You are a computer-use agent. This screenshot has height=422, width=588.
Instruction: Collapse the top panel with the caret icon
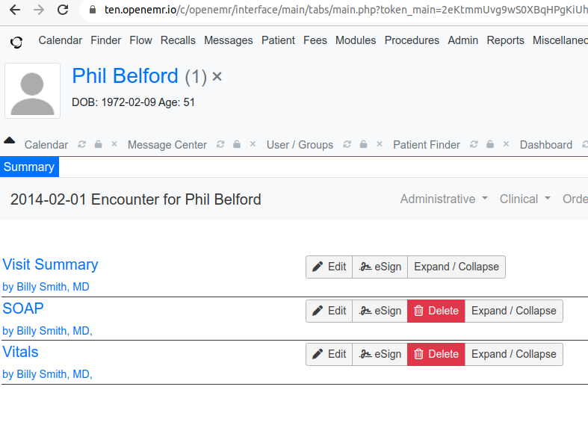pyautogui.click(x=10, y=140)
